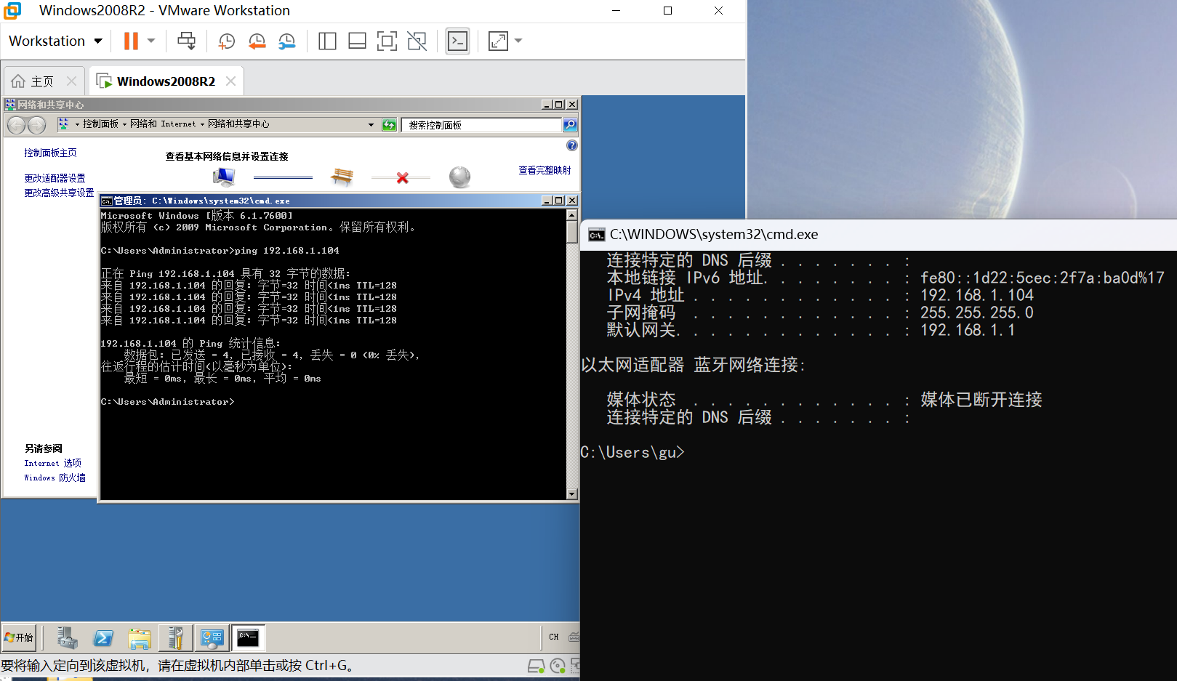Click the VMware Workstation title bar icon
Screen dimensions: 1177x681
coord(12,10)
